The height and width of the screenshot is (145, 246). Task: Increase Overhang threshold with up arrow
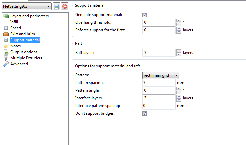pyautogui.click(x=179, y=21)
